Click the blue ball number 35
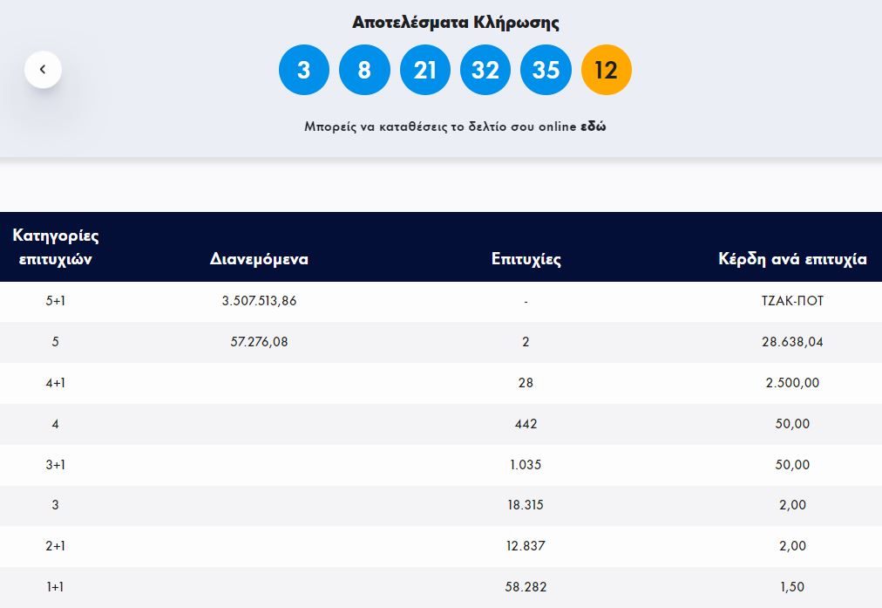The height and width of the screenshot is (608, 882). (546, 70)
